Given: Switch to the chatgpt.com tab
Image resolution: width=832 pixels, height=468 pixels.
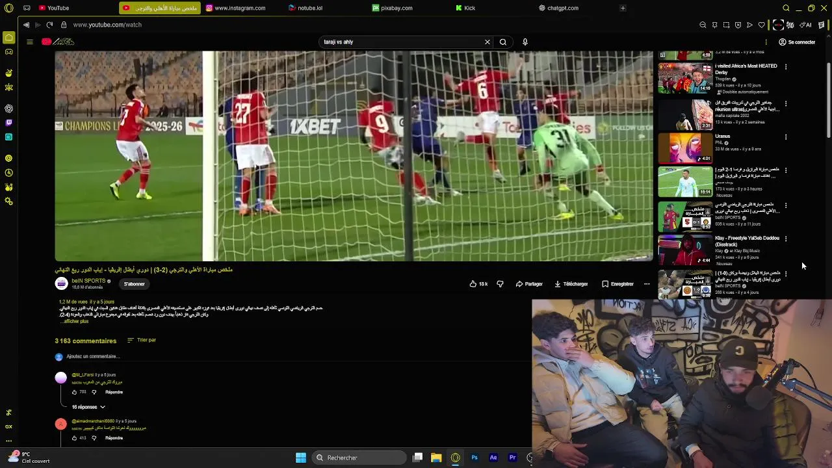Looking at the screenshot, I should pos(559,8).
